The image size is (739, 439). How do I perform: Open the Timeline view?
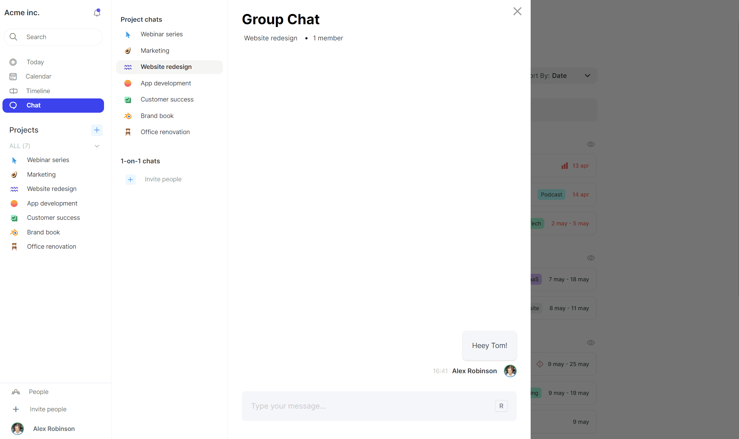tap(38, 91)
